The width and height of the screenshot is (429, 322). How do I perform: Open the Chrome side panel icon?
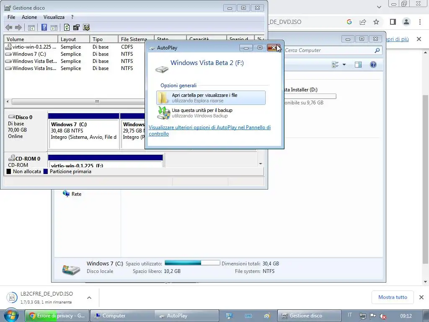(393, 22)
